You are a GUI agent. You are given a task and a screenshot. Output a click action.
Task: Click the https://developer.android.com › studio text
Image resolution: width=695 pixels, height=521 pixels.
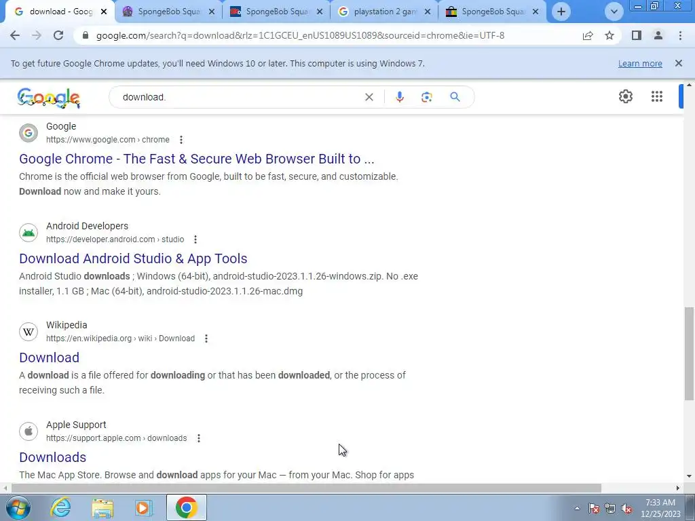(115, 239)
